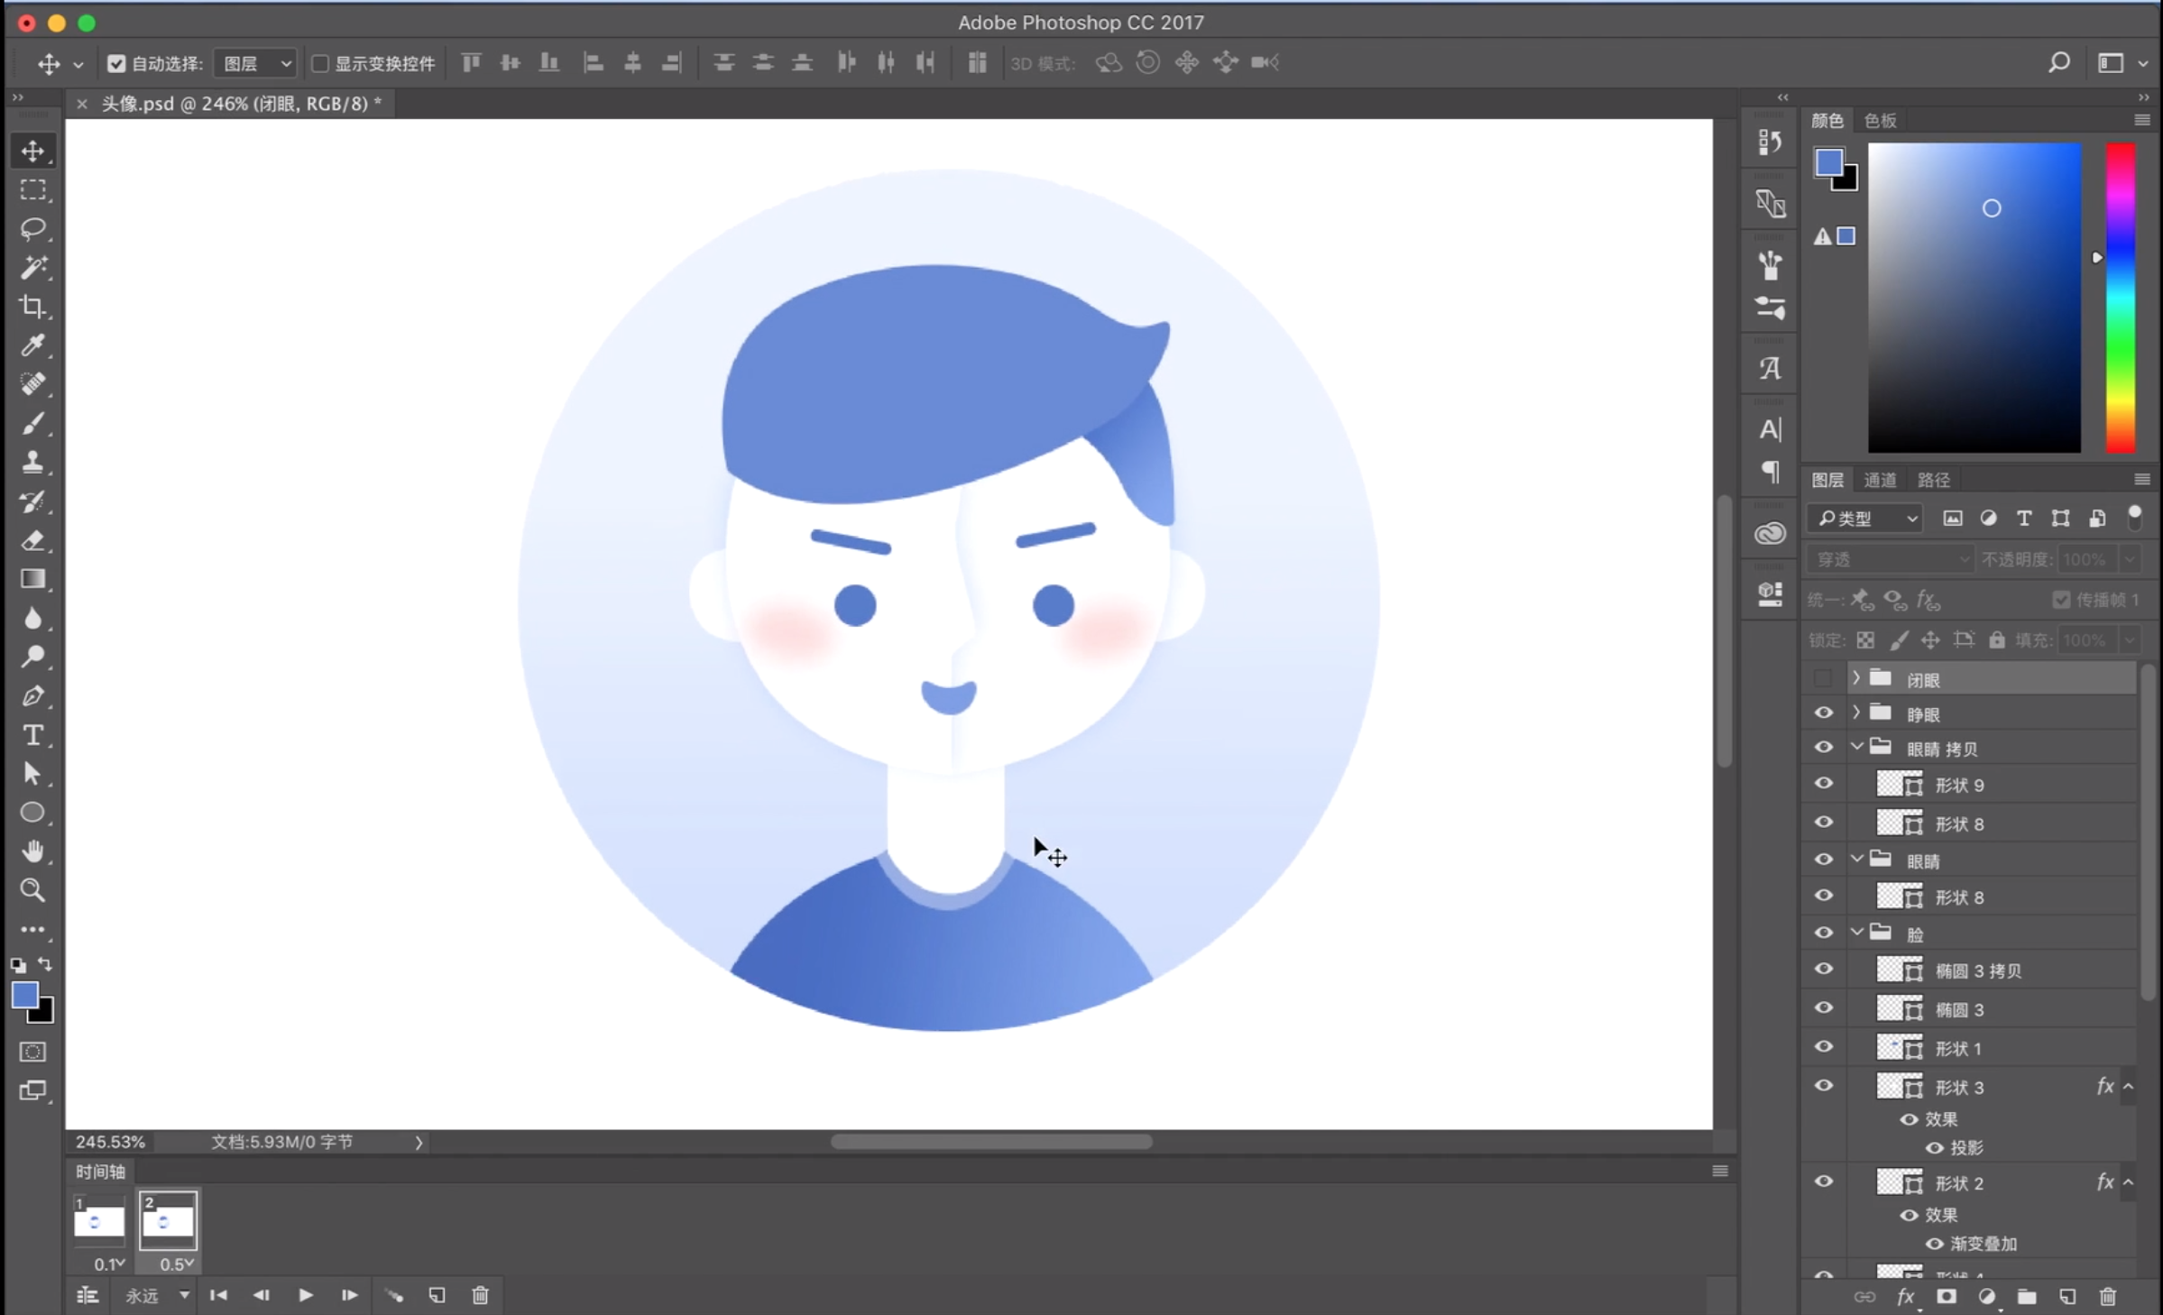The height and width of the screenshot is (1315, 2163).
Task: Open the 图层 auto-select dropdown
Action: coord(257,63)
